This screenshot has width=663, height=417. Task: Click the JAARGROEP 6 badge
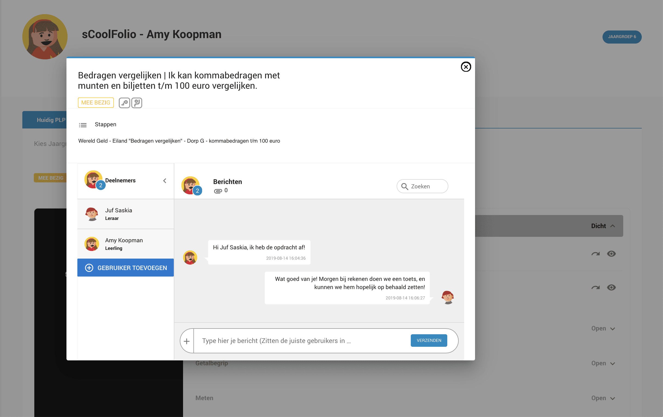click(622, 37)
